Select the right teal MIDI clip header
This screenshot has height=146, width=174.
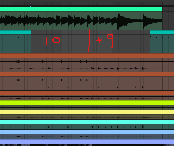[x=162, y=32]
